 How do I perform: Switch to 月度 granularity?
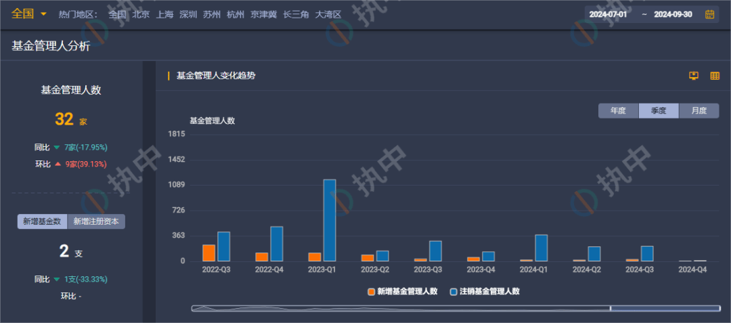coord(699,111)
